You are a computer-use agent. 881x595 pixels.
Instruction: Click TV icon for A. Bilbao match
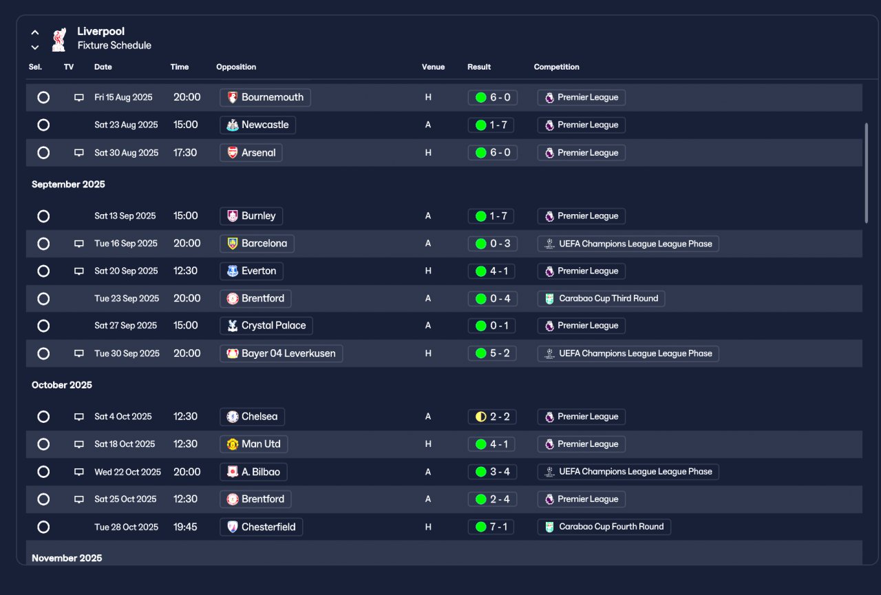tap(79, 472)
